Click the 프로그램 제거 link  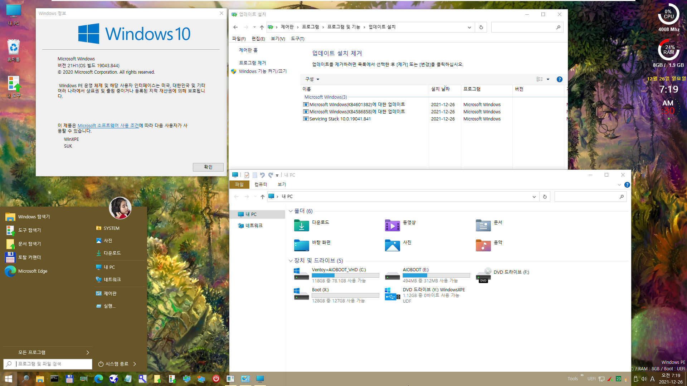tap(253, 63)
